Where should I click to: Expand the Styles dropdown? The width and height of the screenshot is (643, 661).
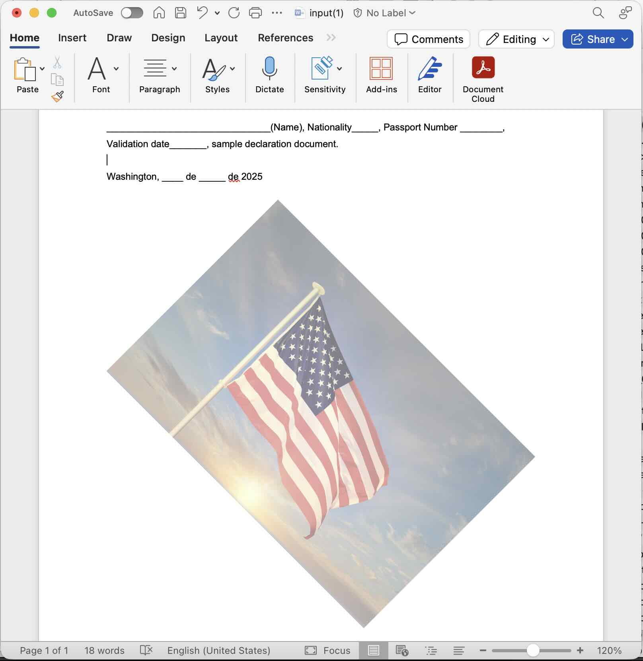[233, 68]
